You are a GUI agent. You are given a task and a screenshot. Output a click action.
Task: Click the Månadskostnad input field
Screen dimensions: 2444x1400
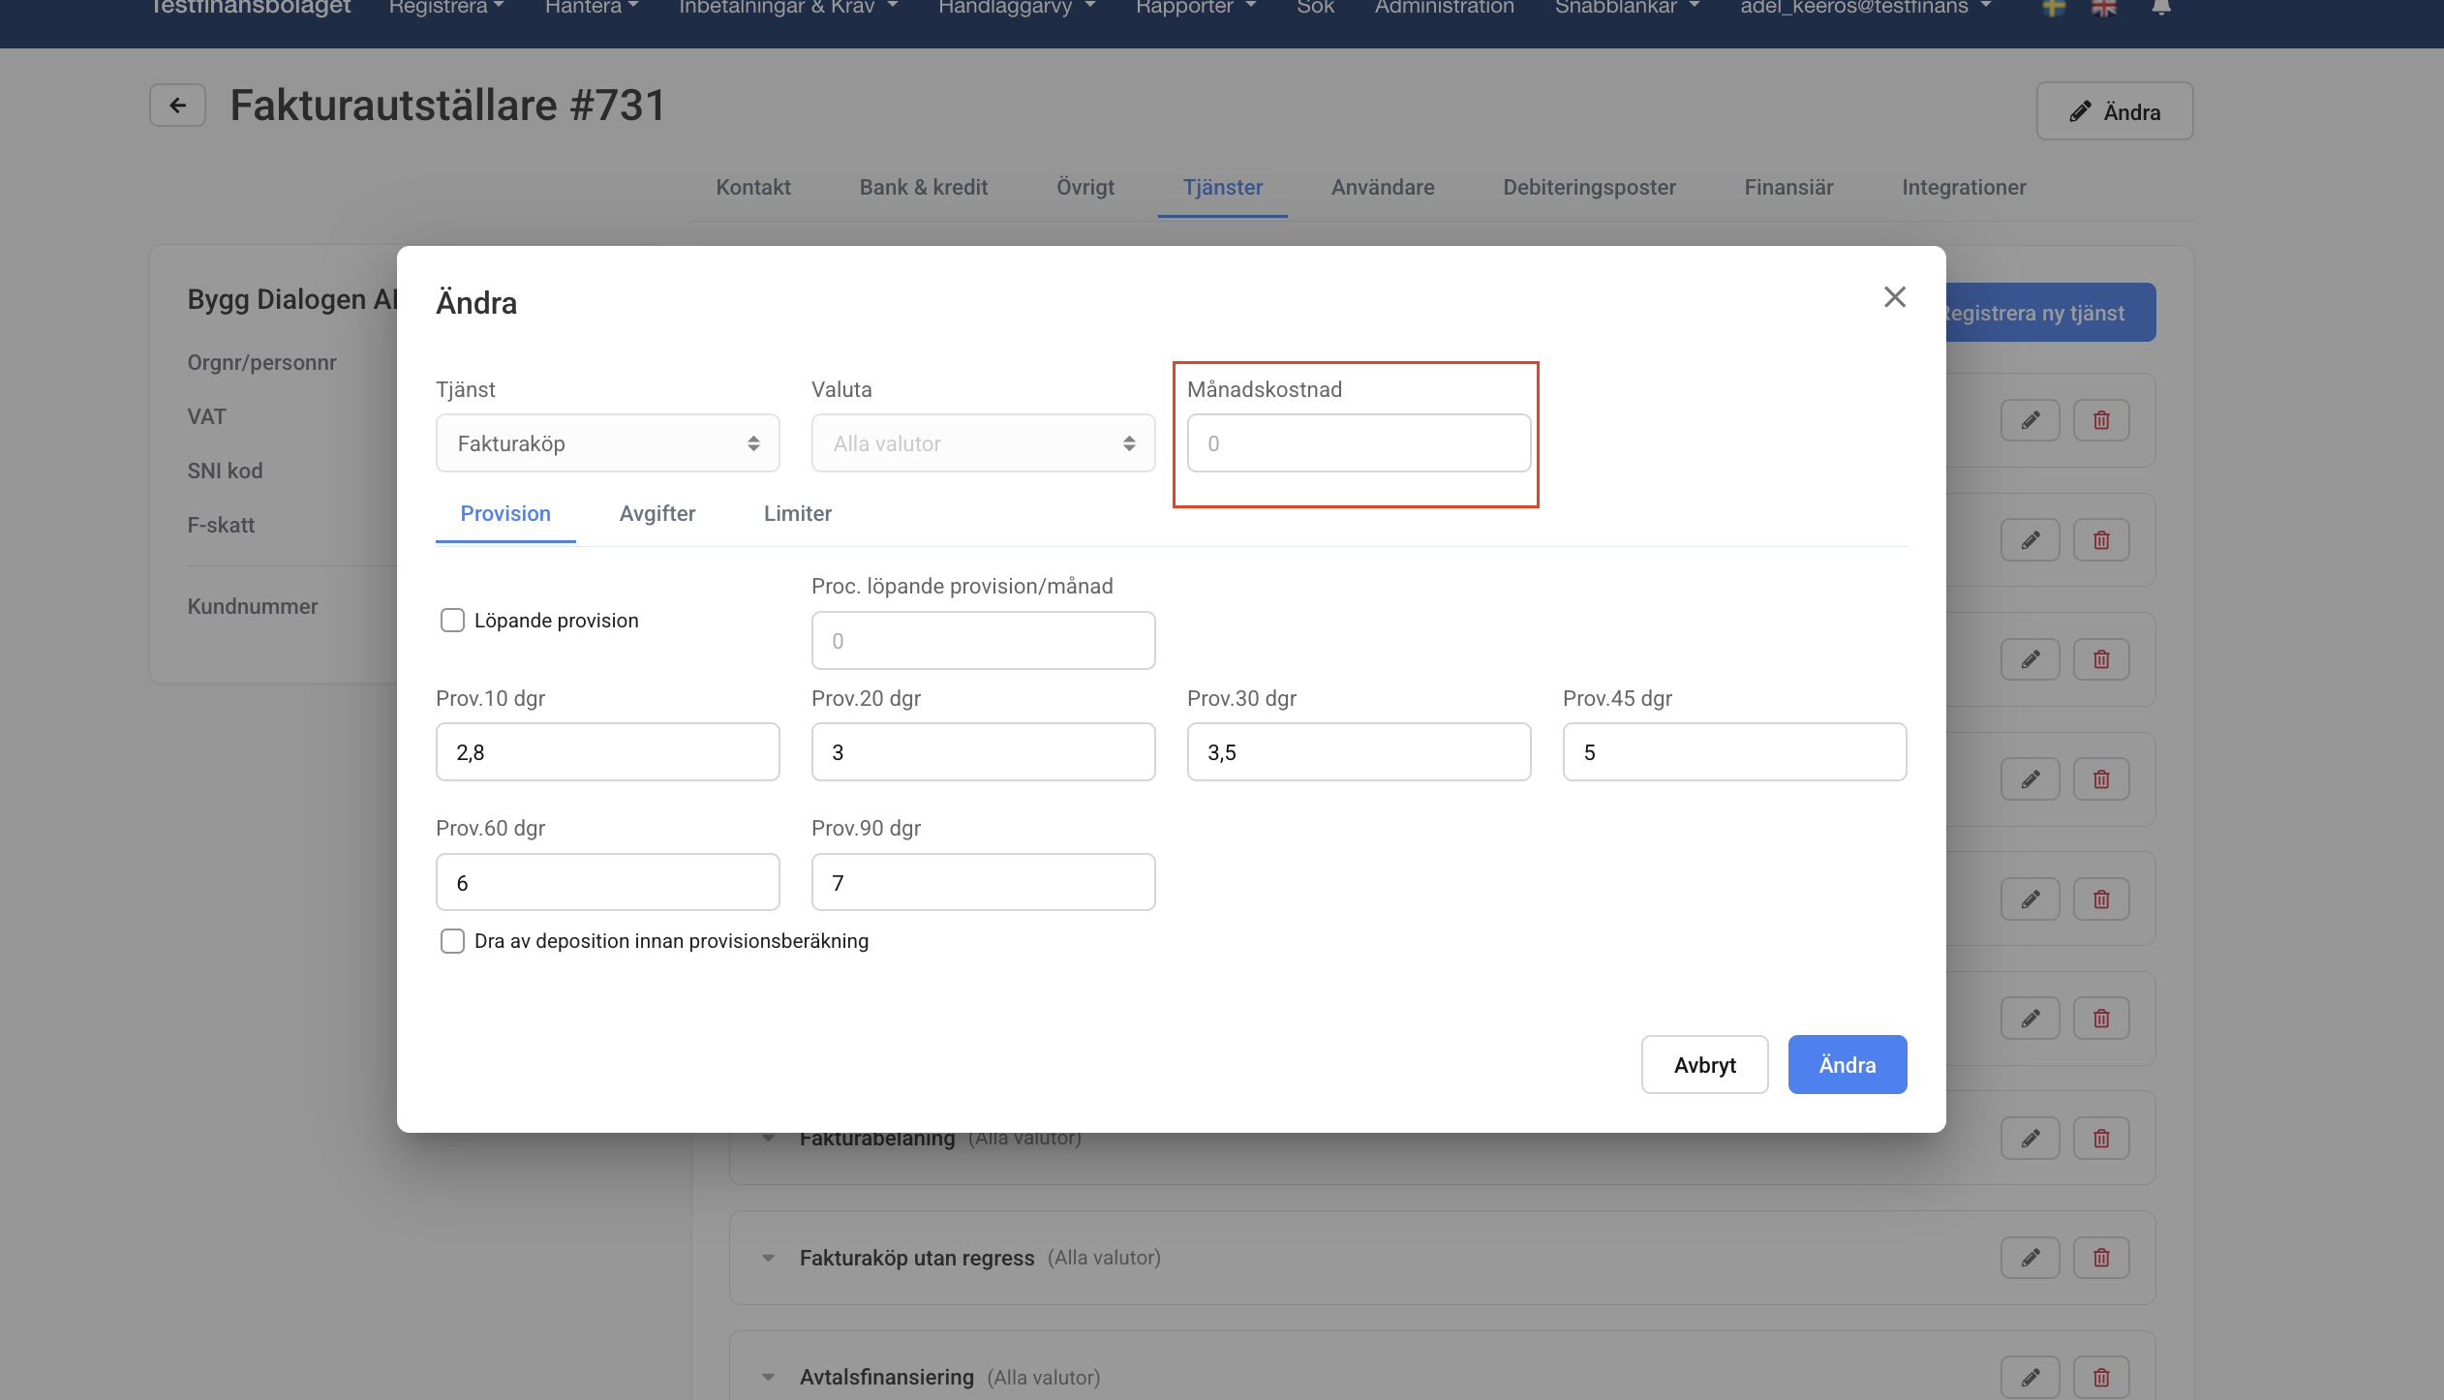coord(1358,443)
